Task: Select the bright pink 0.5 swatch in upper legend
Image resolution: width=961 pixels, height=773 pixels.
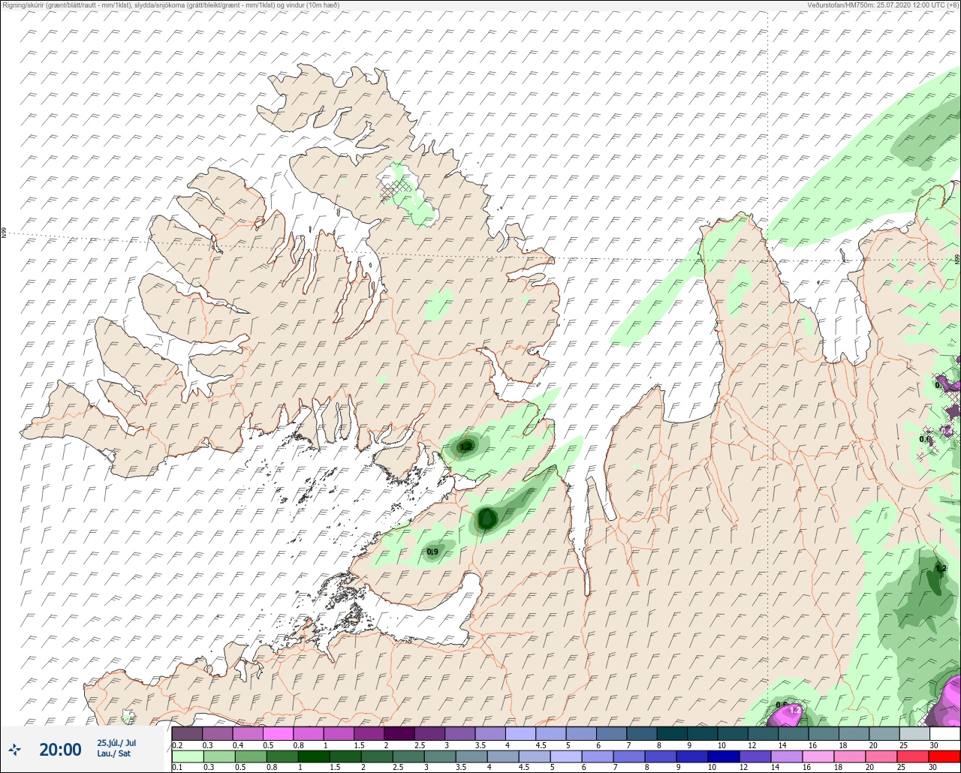Action: tap(278, 733)
